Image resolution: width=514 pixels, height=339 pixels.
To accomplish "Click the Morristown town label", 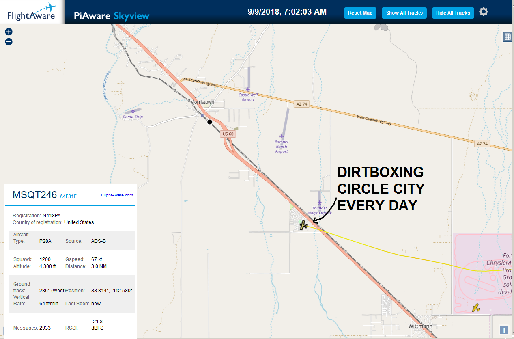I will point(202,102).
